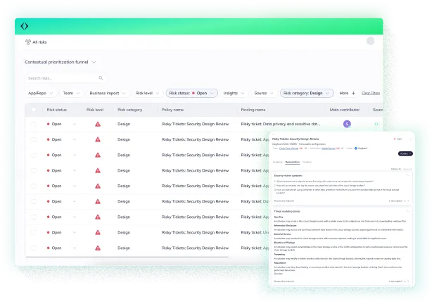Open the Application link in detail panel
Screen dimensions: 434x304
tap(328, 148)
